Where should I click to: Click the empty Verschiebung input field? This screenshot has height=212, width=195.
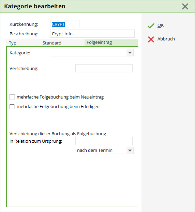104,68
